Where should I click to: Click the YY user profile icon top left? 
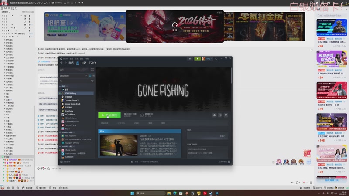[2, 8]
